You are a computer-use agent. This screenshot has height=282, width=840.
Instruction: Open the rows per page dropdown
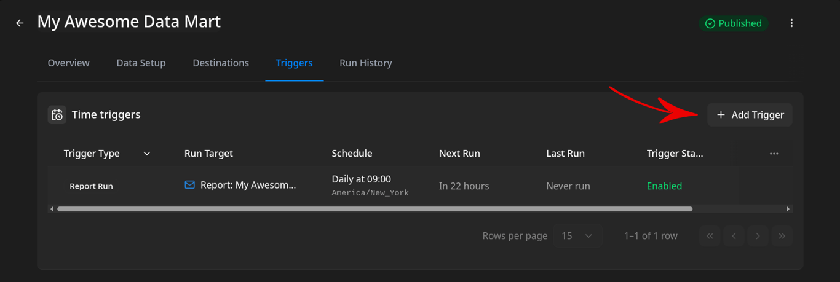577,236
